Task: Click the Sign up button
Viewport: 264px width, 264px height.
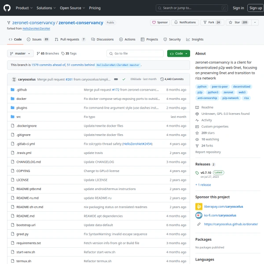Action: (x=255, y=8)
